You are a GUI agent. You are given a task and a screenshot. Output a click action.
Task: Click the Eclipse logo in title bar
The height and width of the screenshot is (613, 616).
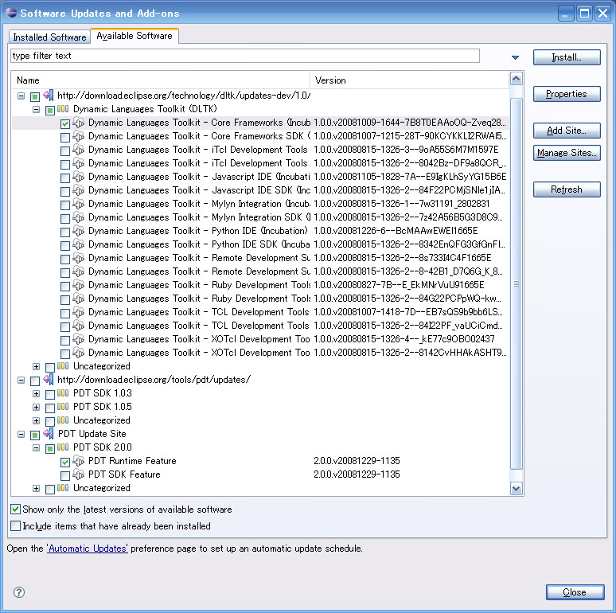point(11,13)
